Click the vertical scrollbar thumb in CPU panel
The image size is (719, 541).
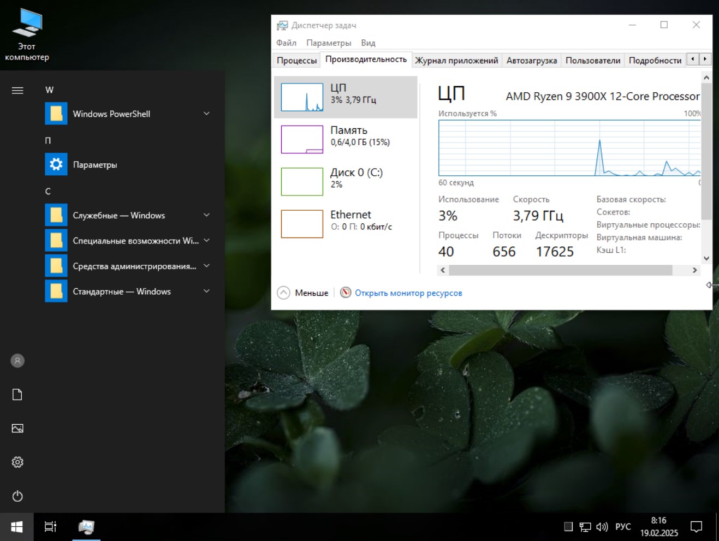coord(706,151)
